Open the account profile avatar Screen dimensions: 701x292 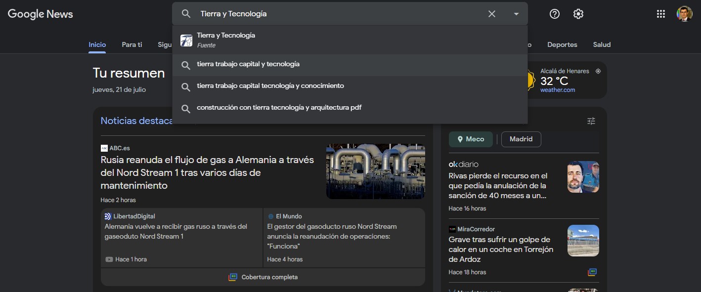(685, 14)
